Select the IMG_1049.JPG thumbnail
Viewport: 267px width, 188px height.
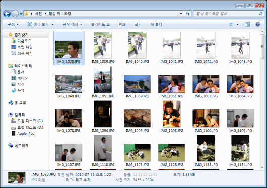coord(69,84)
